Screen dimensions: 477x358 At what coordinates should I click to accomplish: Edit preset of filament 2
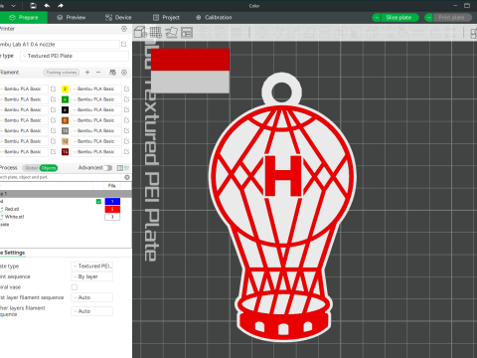tap(126, 89)
